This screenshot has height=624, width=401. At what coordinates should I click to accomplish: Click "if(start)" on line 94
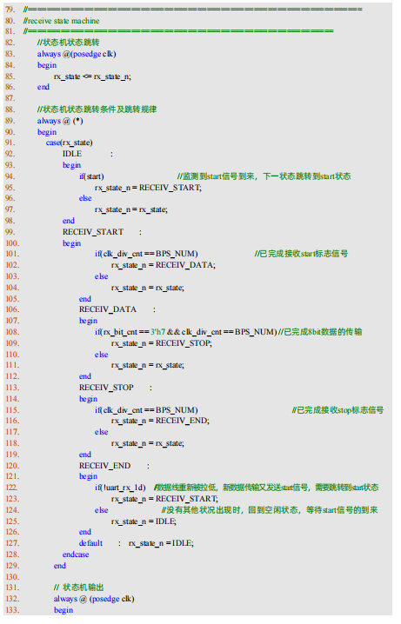pyautogui.click(x=91, y=176)
